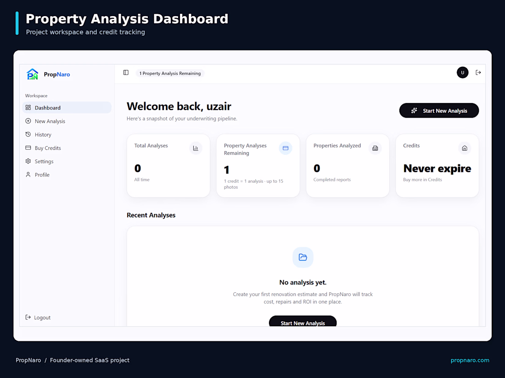Image resolution: width=505 pixels, height=378 pixels.
Task: Click the home icon in Credits card
Action: coord(465,148)
